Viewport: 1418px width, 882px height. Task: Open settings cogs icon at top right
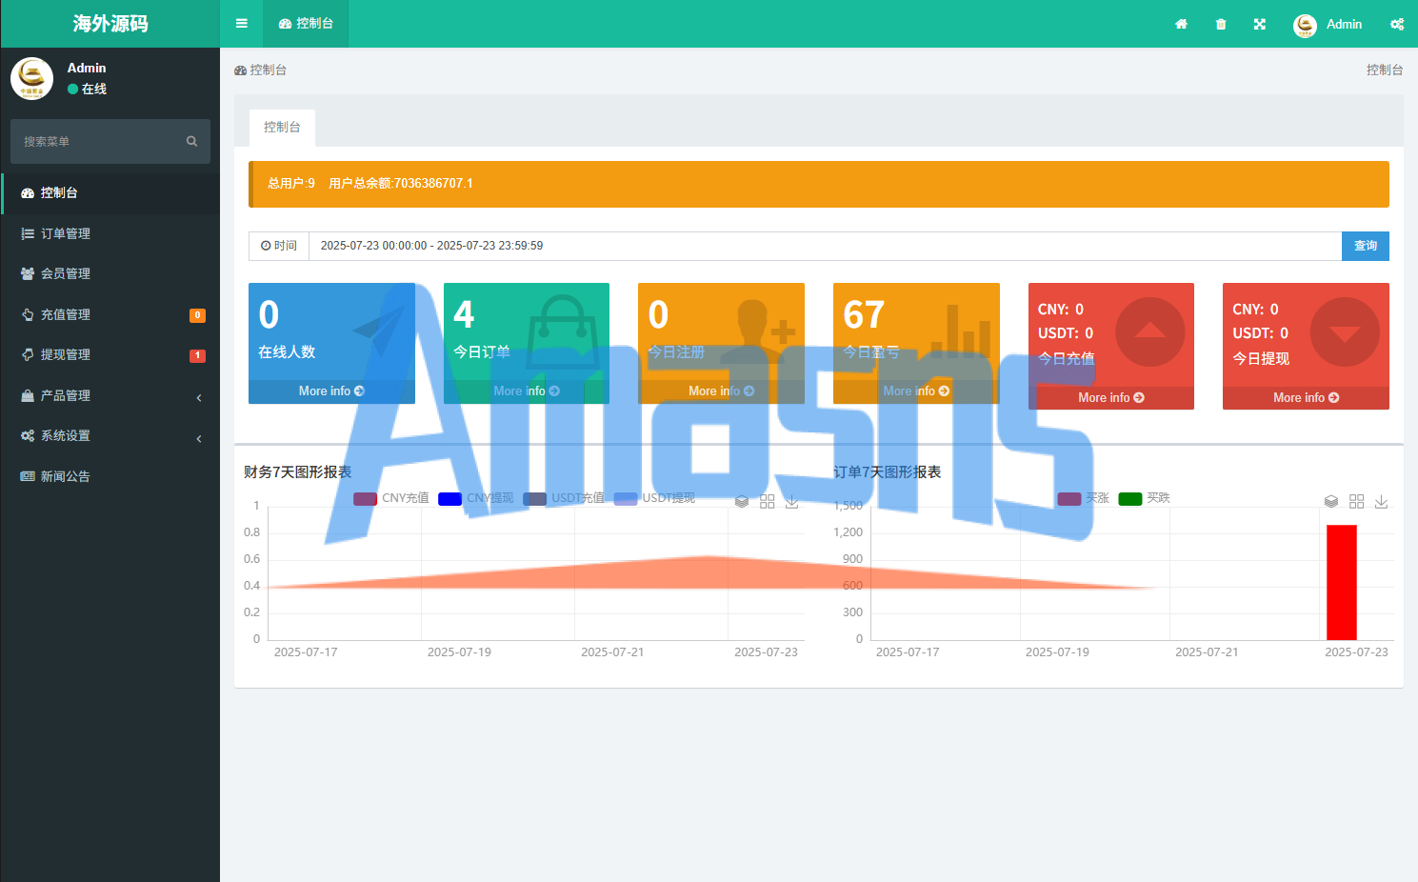(x=1397, y=24)
